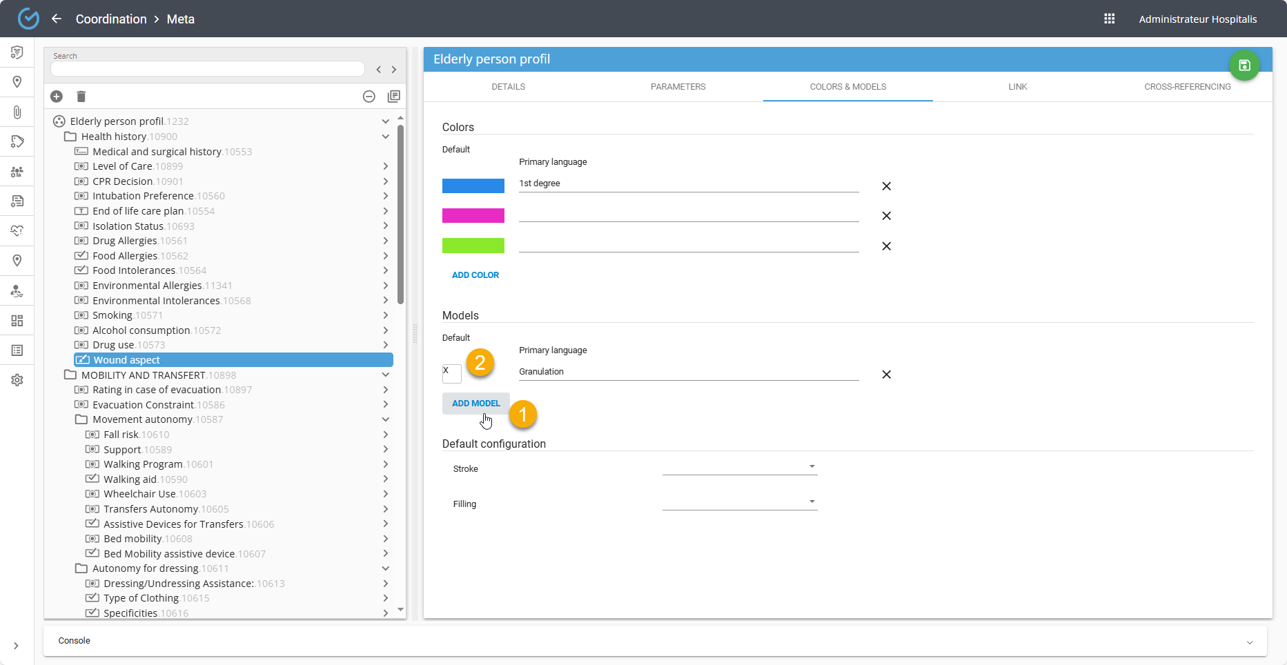Click the back arrow in header

coord(57,19)
